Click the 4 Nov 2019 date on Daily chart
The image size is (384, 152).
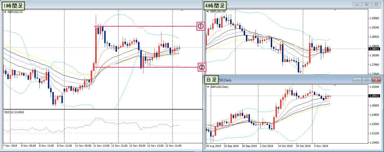321,146
